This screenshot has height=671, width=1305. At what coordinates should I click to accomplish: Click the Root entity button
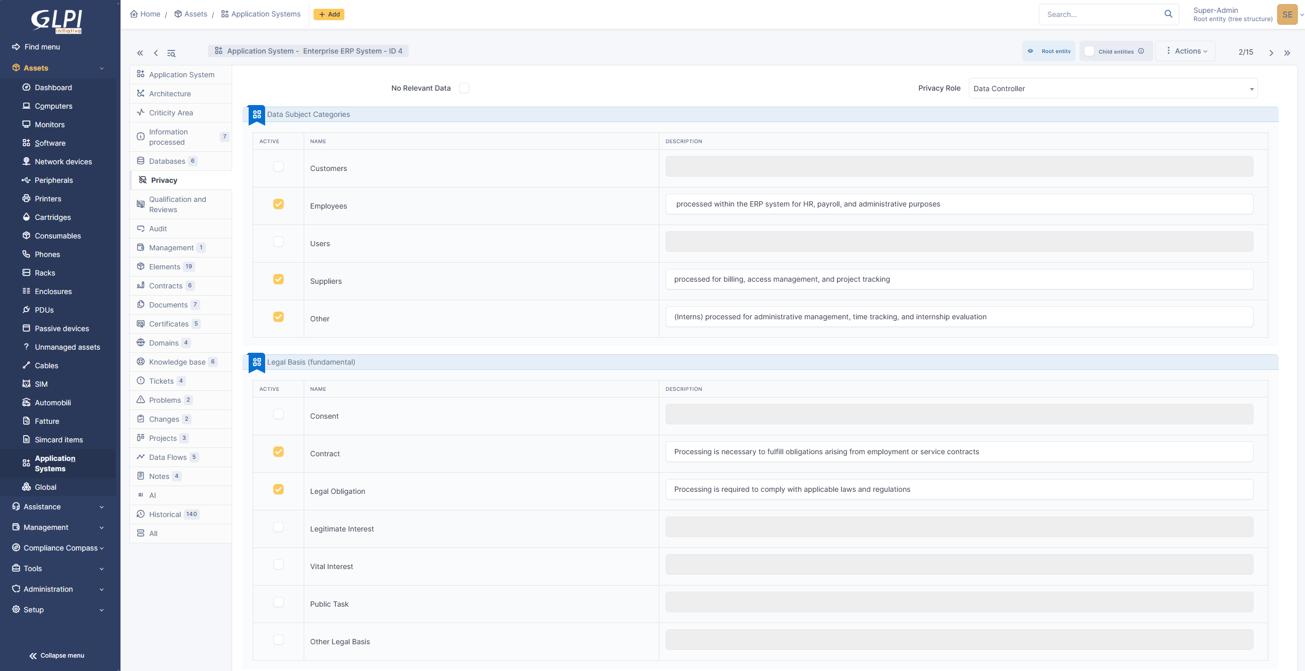[x=1049, y=51]
